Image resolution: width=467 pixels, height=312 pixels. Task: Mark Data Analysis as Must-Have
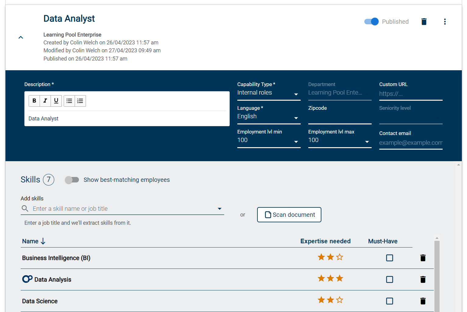389,279
